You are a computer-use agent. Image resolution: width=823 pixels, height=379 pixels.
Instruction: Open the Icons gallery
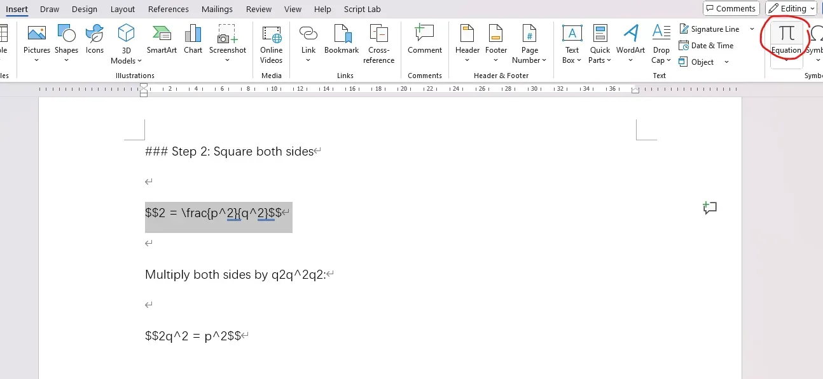tap(94, 39)
